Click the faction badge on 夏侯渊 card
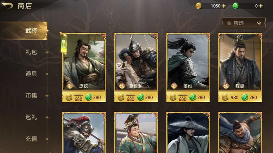273x153 pixels. click(x=122, y=86)
